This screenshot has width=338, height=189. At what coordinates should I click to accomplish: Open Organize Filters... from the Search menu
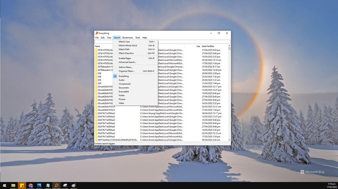(136, 71)
